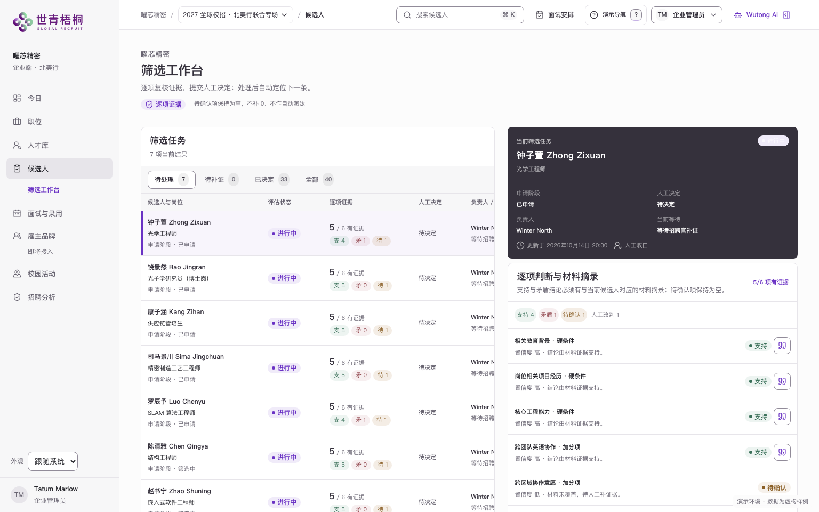Toggle the 待确认 1 evidence filter chip
This screenshot has height=512, width=819.
[x=574, y=315]
